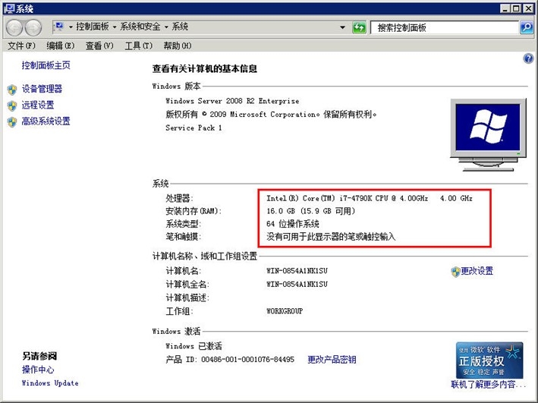Click 更改设置 link
This screenshot has width=538, height=403.
click(477, 271)
